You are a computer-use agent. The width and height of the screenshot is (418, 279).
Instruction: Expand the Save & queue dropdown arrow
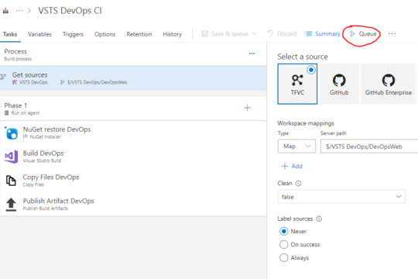coord(255,33)
